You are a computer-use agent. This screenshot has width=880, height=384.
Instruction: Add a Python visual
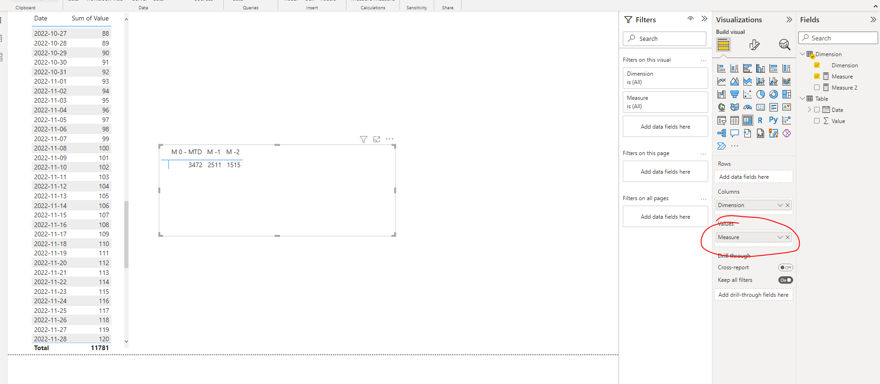click(773, 120)
